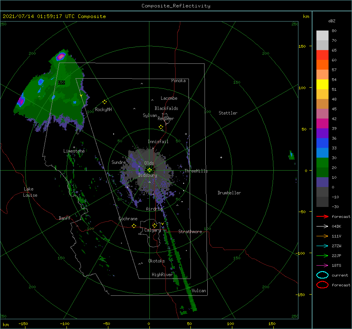Click the Lake Louise label
The width and height of the screenshot is (352, 329).
[x=30, y=192]
